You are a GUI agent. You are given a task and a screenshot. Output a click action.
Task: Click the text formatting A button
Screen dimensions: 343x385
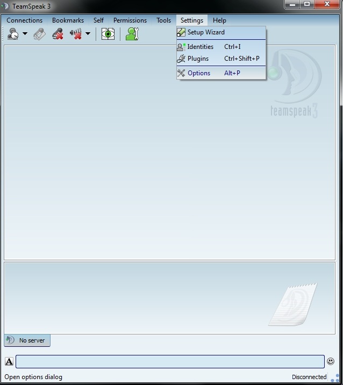click(x=9, y=361)
